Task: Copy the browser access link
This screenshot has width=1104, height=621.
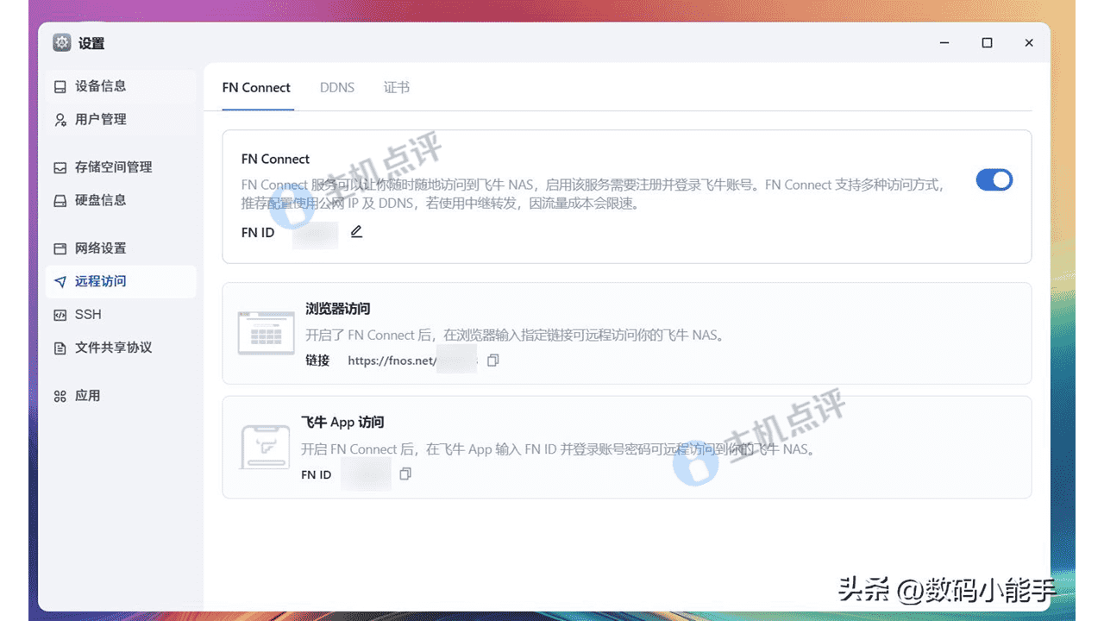Action: coord(492,361)
